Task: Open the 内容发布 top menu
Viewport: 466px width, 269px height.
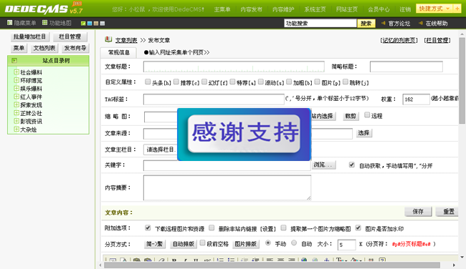Action: tap(251, 9)
